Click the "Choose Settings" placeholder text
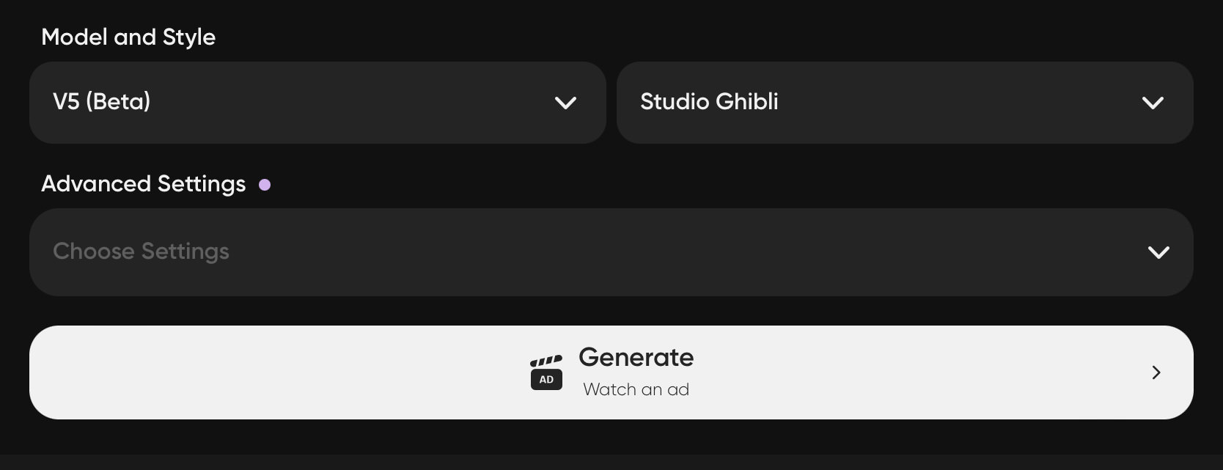The height and width of the screenshot is (470, 1223). pyautogui.click(x=141, y=251)
